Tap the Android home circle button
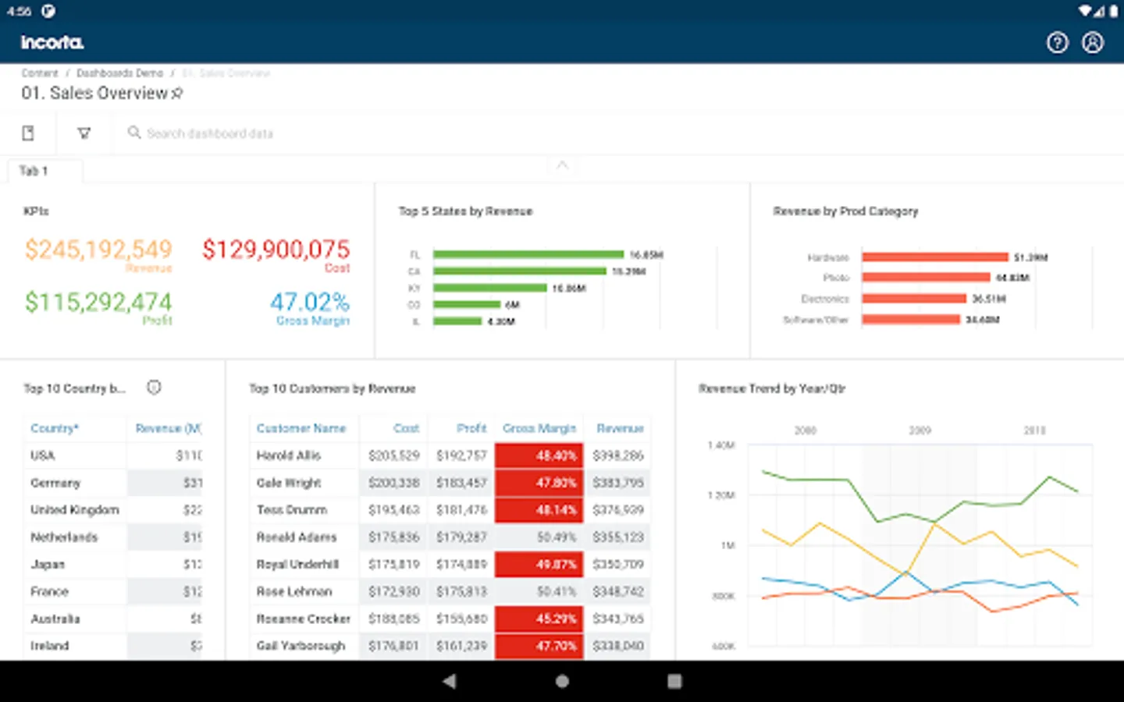The height and width of the screenshot is (702, 1124). (562, 681)
